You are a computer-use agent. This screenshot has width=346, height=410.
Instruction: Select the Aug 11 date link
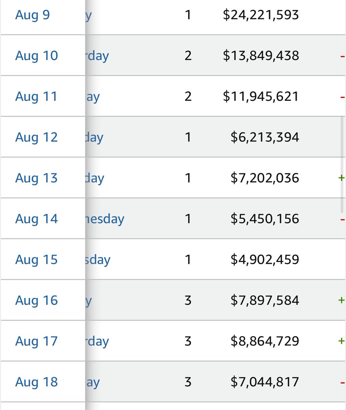36,96
